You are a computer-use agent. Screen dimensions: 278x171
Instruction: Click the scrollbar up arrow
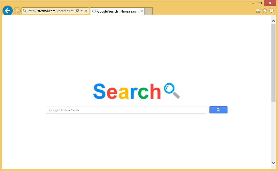click(x=273, y=21)
